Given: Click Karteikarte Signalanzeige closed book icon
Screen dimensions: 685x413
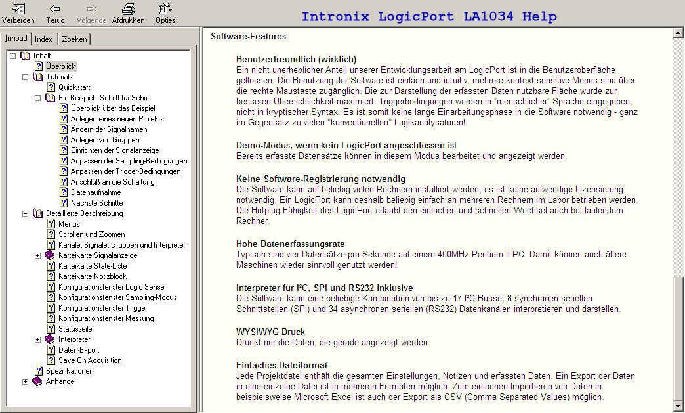Looking at the screenshot, I should [51, 255].
